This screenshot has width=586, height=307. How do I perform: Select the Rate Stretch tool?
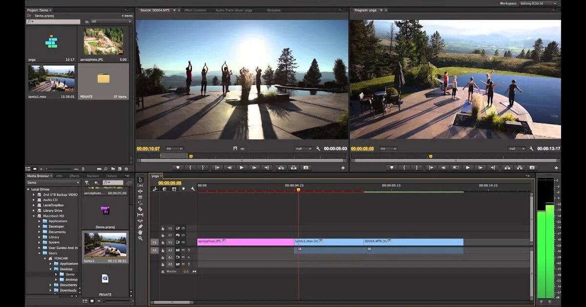(x=141, y=203)
